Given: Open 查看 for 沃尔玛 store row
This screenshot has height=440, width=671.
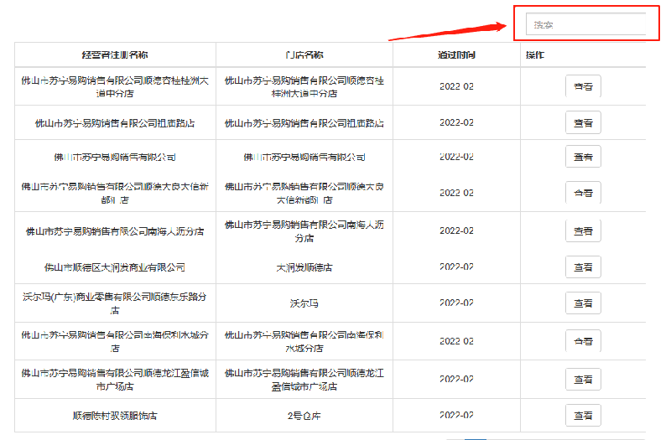Looking at the screenshot, I should click(x=583, y=303).
